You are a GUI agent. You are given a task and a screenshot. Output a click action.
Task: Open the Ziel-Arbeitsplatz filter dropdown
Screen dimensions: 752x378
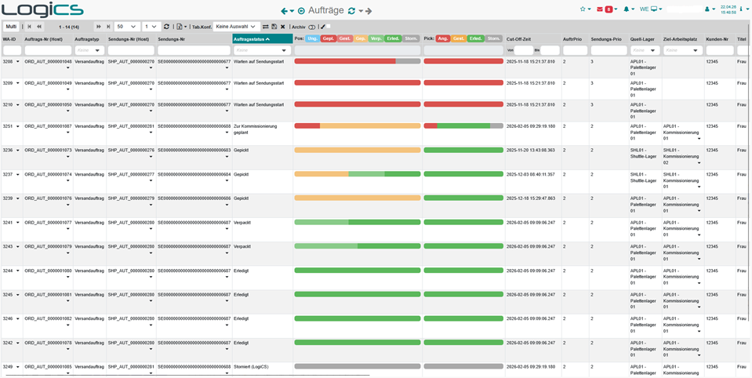tap(682, 50)
